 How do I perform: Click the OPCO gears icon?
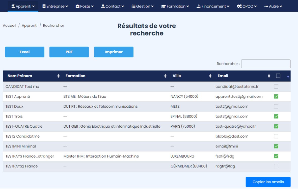point(239,6)
